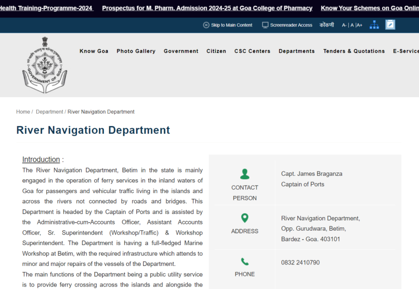The width and height of the screenshot is (419, 289).
Task: Switch language to Konkani
Action: coord(327,25)
